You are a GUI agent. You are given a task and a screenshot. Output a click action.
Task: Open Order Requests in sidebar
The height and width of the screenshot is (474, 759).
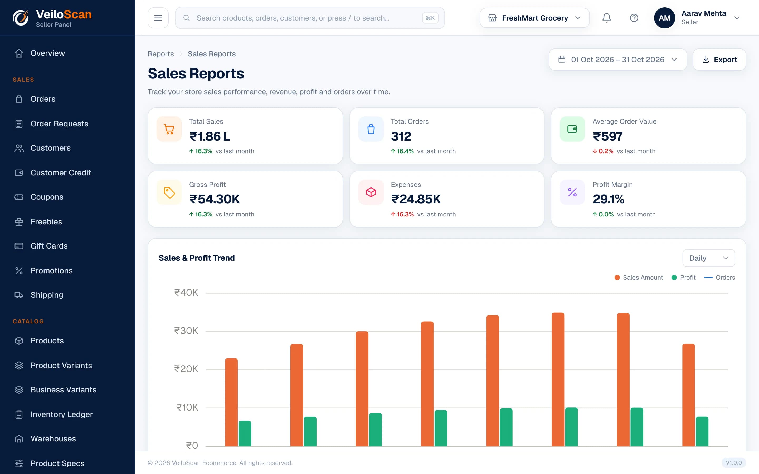click(67, 124)
